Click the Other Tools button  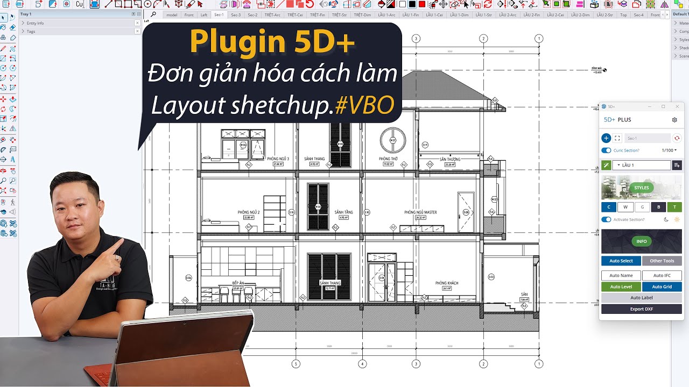pyautogui.click(x=662, y=261)
